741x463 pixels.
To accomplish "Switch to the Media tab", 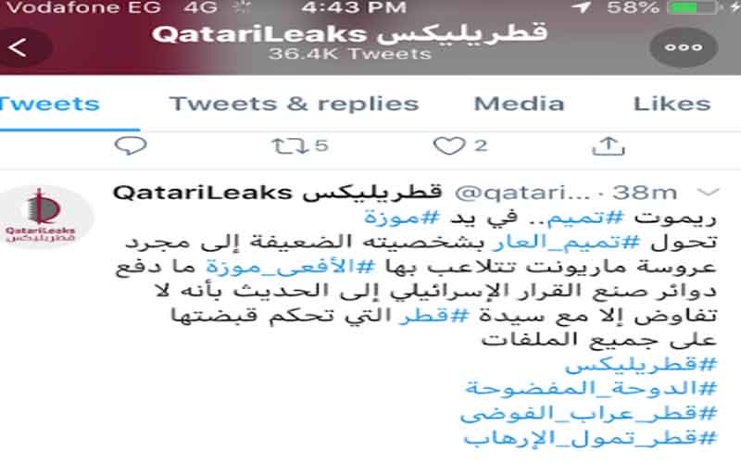I will 519,104.
